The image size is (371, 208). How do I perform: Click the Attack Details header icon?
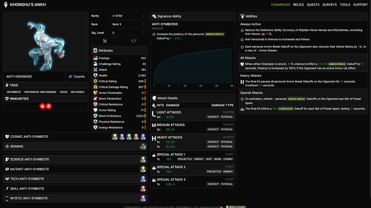click(x=154, y=98)
